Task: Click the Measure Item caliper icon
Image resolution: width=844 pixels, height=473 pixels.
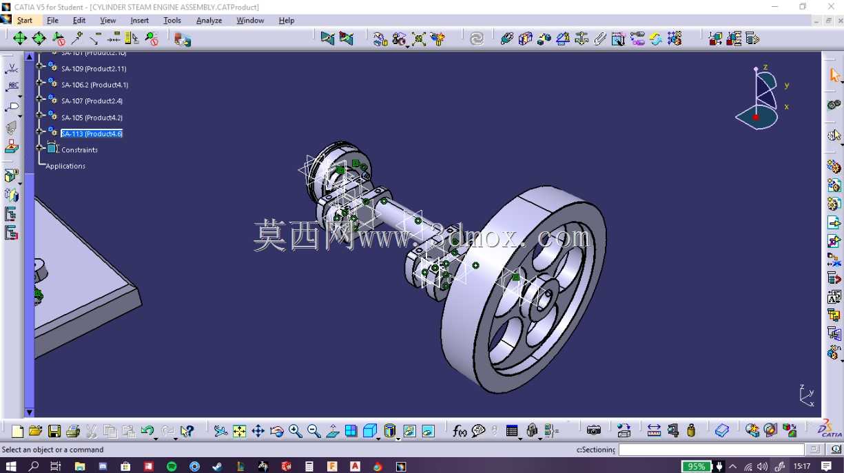Action: pyautogui.click(x=672, y=431)
